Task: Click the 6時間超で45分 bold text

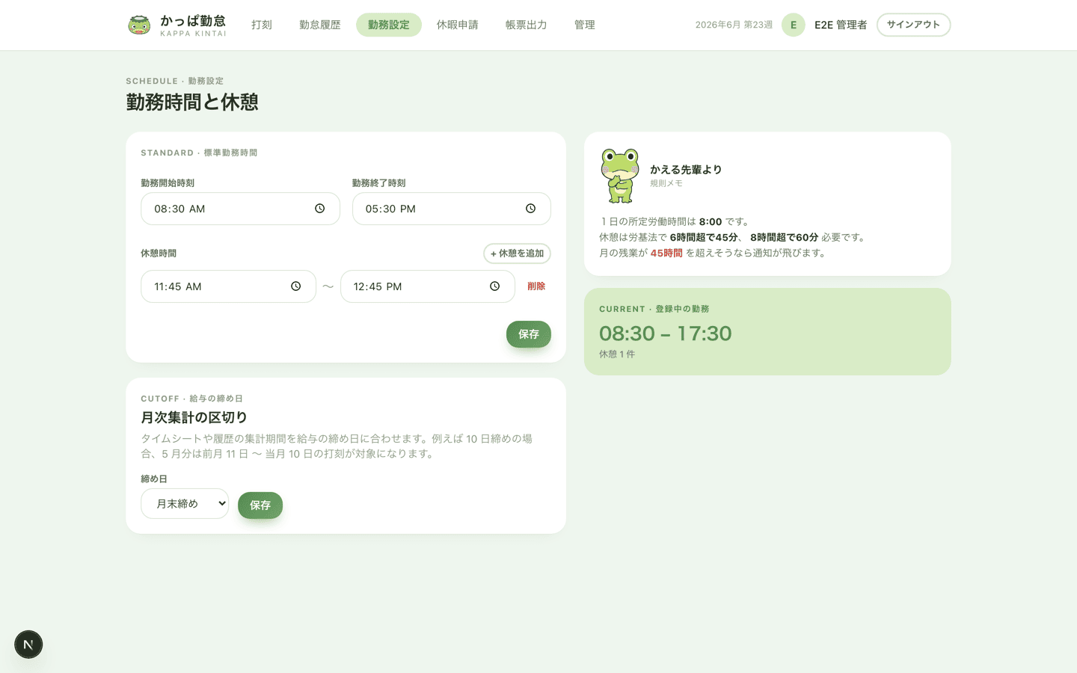Action: click(x=704, y=237)
